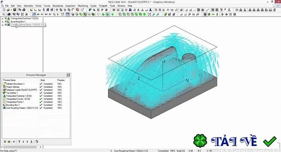
Task: Click the green four-arrow move icon in second toolbar
Action: [209, 14]
